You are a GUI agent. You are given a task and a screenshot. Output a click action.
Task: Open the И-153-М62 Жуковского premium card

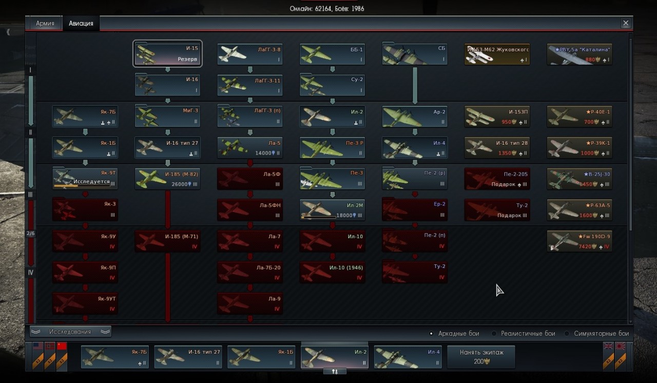click(497, 54)
